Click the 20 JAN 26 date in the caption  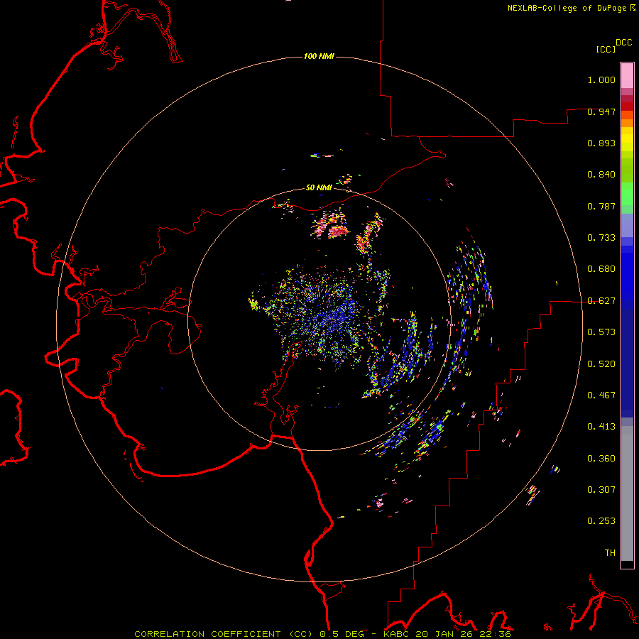(445, 634)
